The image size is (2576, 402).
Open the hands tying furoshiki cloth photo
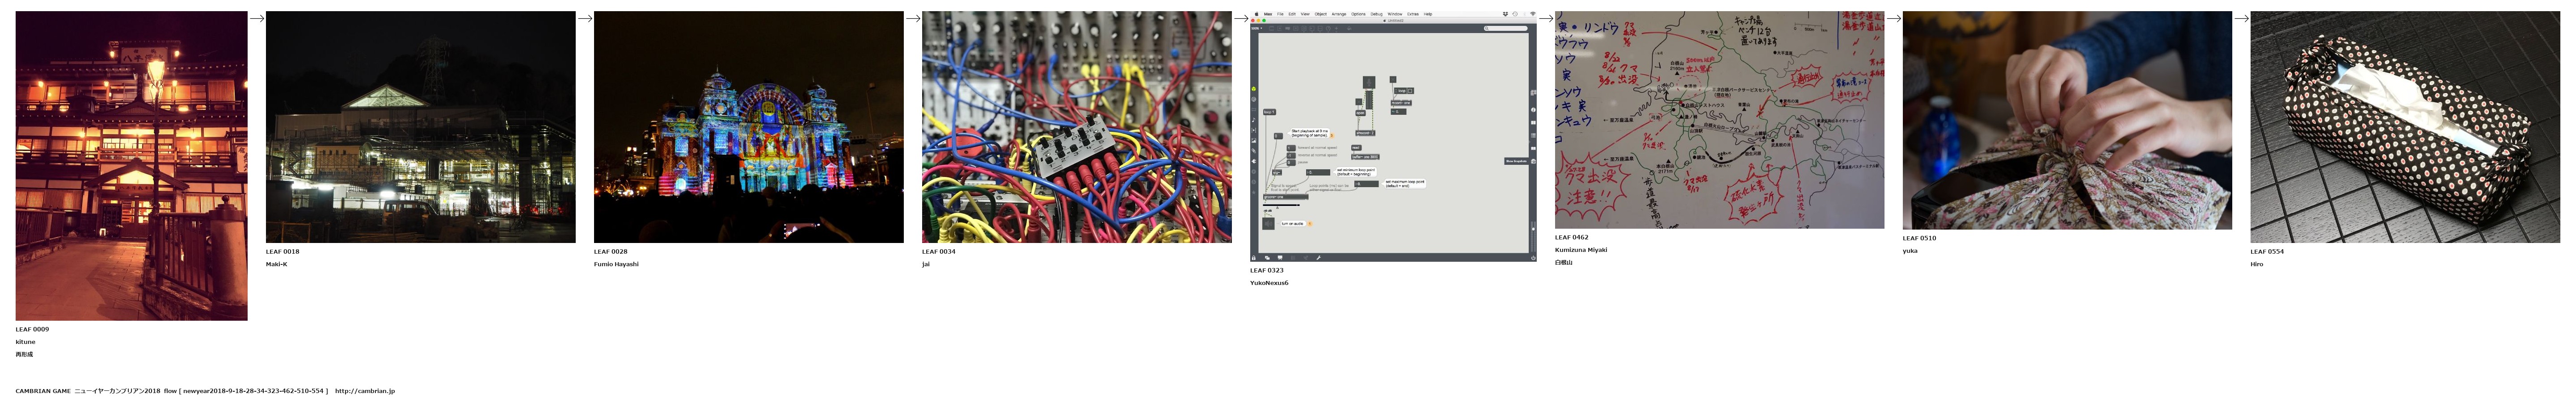(2066, 120)
